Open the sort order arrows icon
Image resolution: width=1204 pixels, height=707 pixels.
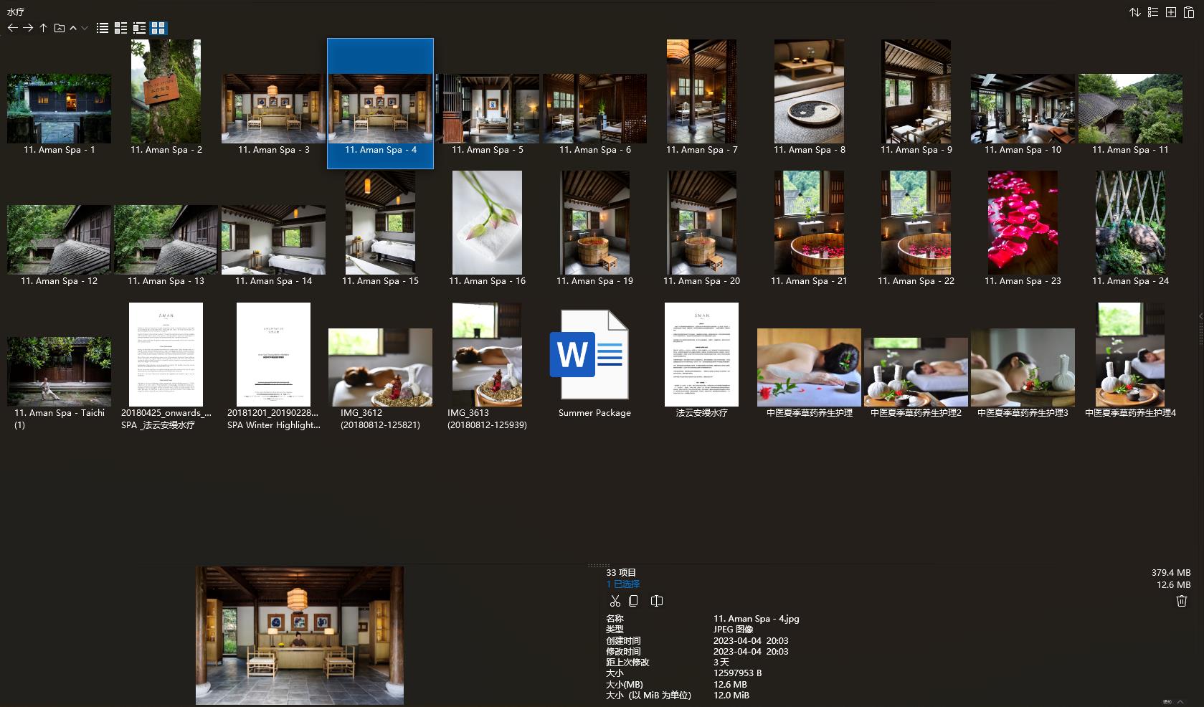coord(1135,12)
